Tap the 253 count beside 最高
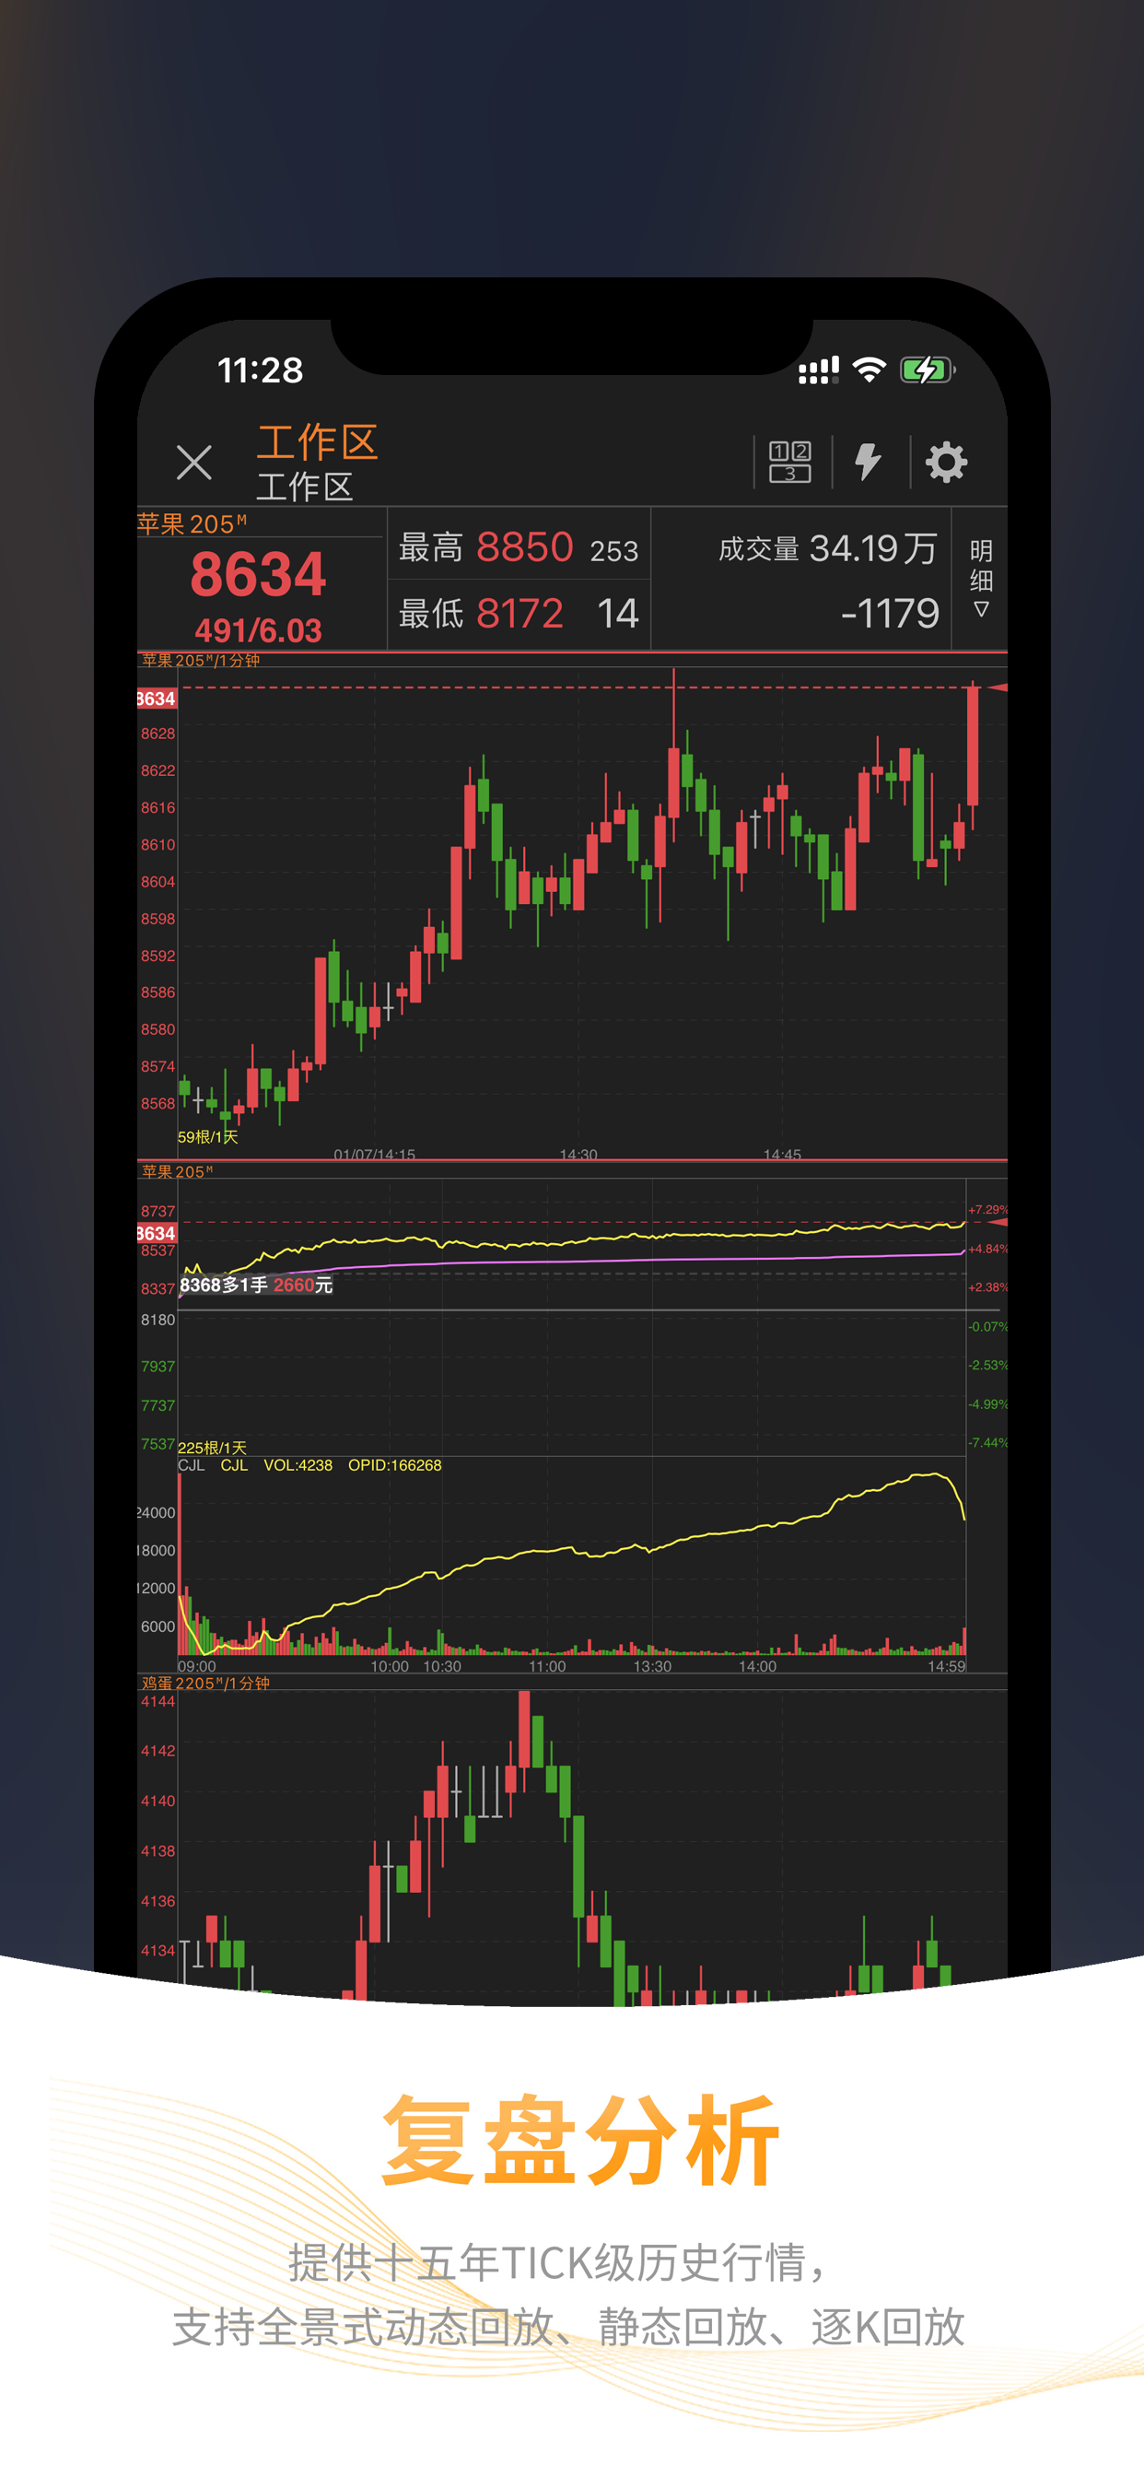The width and height of the screenshot is (1144, 2477). pyautogui.click(x=614, y=551)
